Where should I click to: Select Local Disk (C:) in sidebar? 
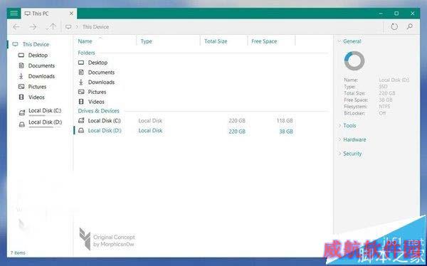(x=40, y=112)
